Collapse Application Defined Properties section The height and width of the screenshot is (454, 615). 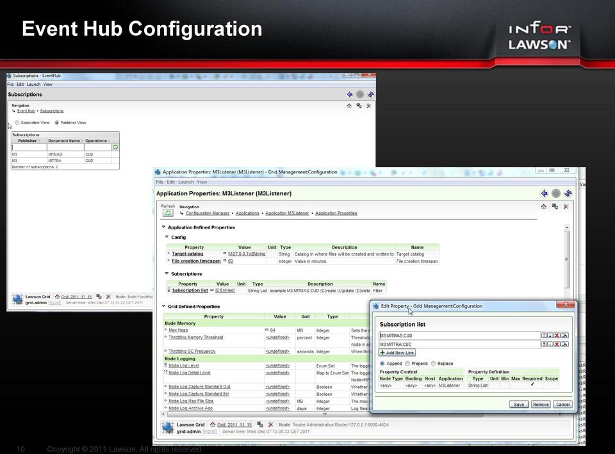[163, 227]
